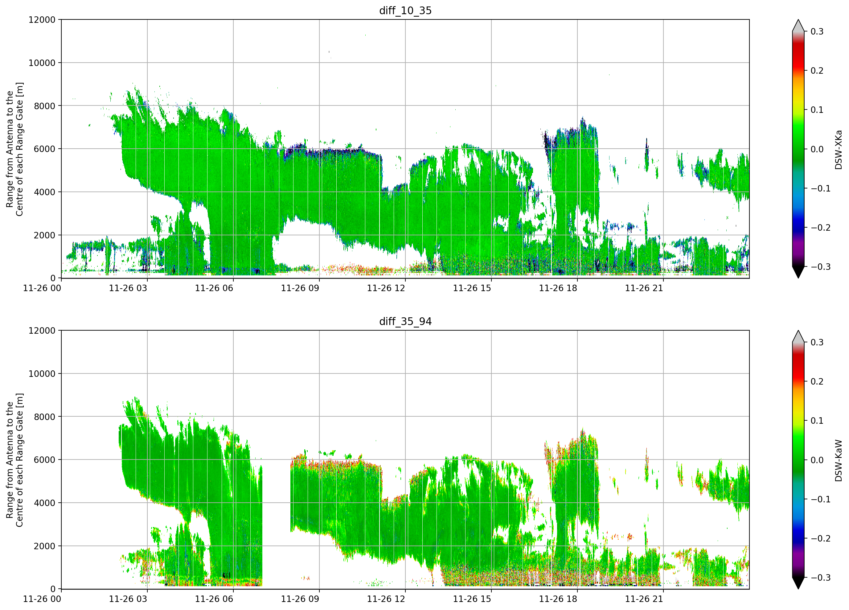Click the "12000" y-tick on the diff_10_35 plot
Screen dimensions: 849x610
coord(42,20)
